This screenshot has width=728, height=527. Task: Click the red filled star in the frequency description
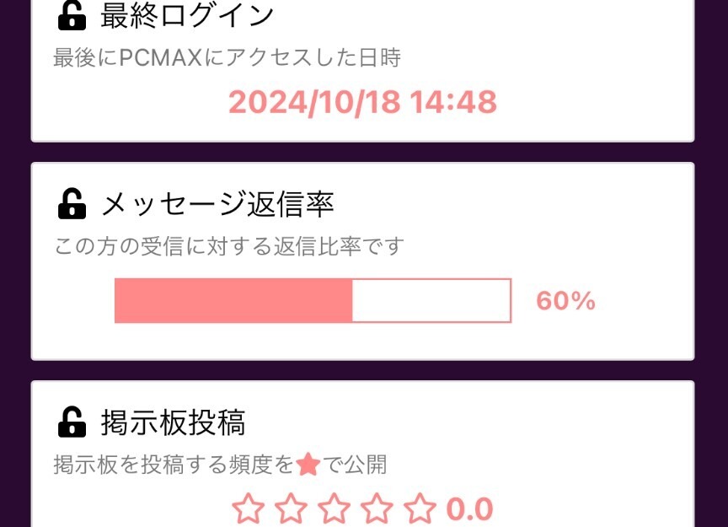[x=309, y=462]
